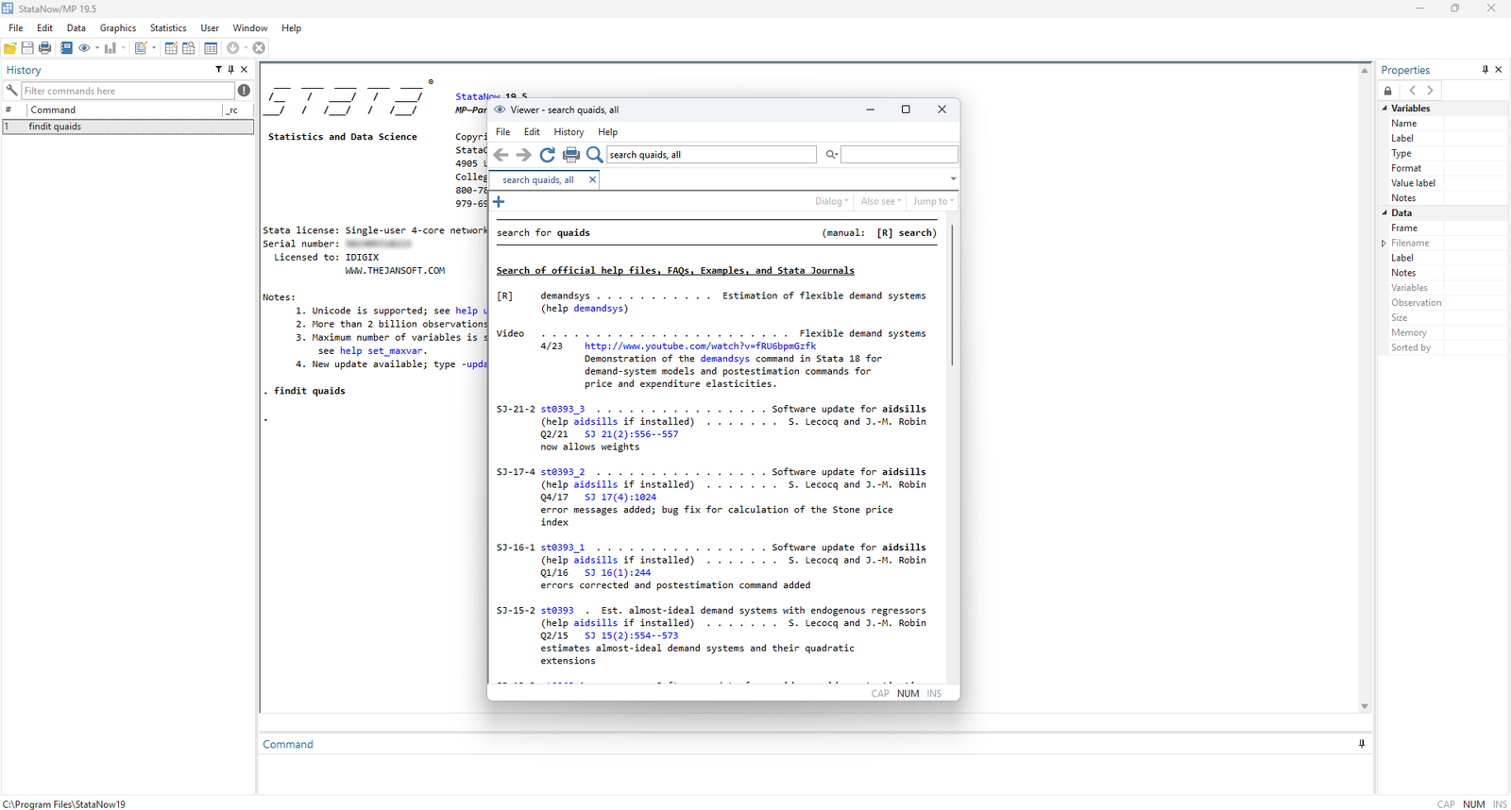Click the Viewer eye icon in main toolbar
The height and width of the screenshot is (810, 1511).
[84, 48]
